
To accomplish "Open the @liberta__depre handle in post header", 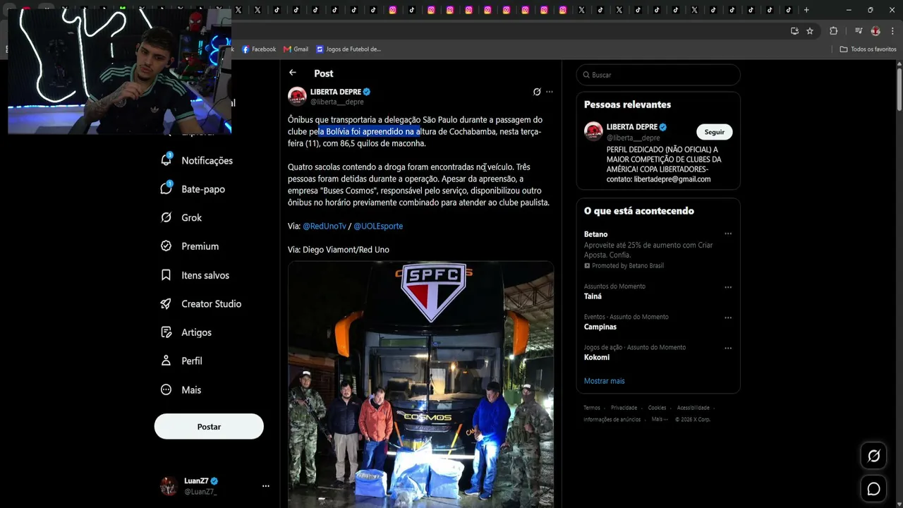I will pyautogui.click(x=337, y=102).
